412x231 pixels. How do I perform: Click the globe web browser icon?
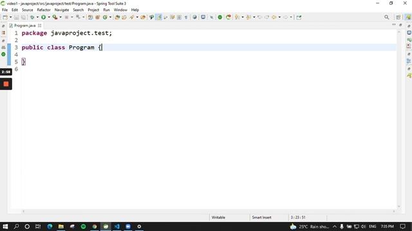tap(194, 17)
